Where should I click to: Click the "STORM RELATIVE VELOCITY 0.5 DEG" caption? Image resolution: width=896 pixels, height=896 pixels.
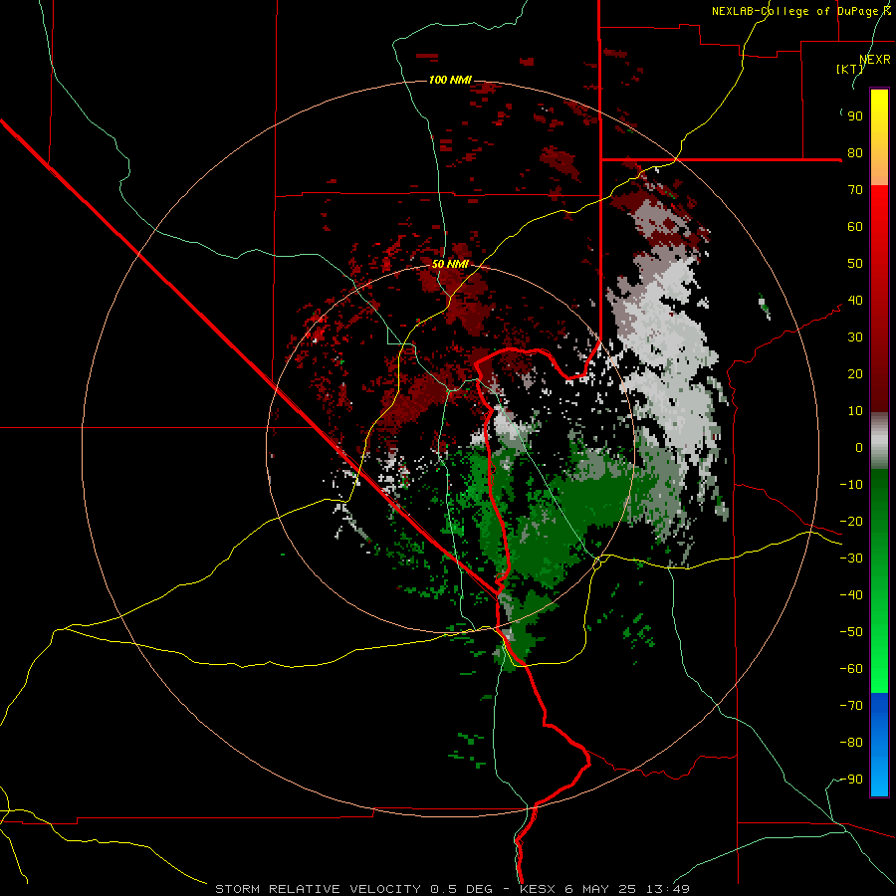click(353, 889)
